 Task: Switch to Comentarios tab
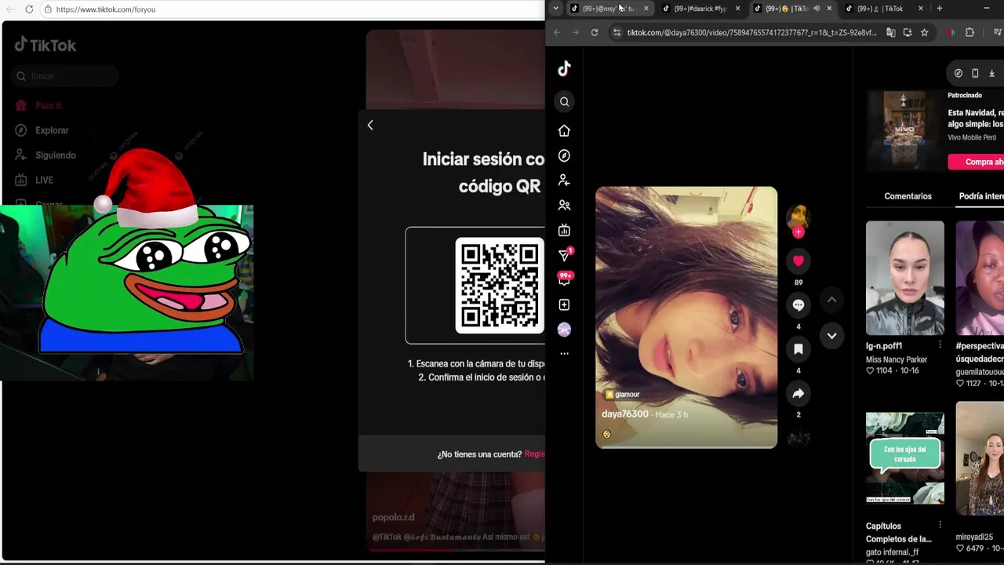(908, 196)
